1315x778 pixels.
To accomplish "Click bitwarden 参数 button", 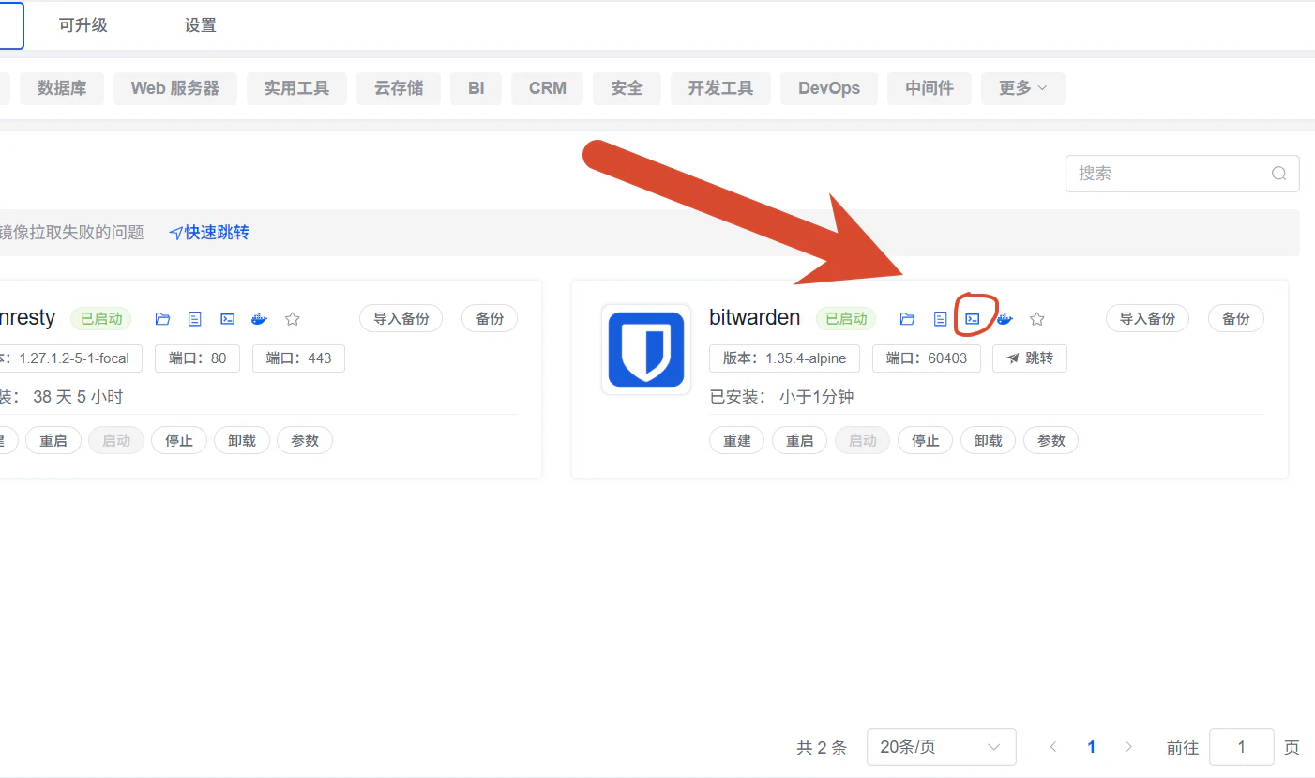I will coord(1051,440).
